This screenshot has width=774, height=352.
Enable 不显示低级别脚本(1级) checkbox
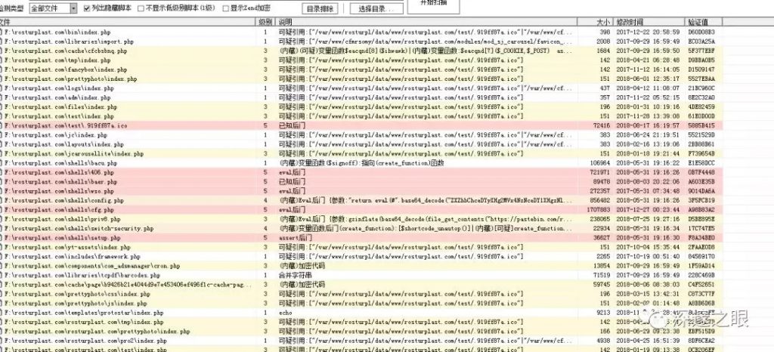pyautogui.click(x=141, y=8)
